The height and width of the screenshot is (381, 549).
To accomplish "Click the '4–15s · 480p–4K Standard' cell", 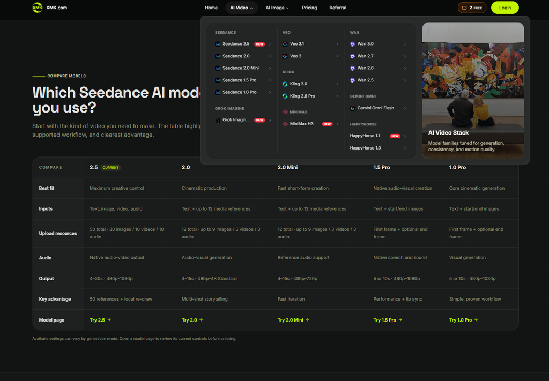I will (x=209, y=279).
